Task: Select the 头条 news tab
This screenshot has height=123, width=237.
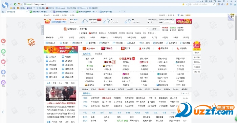Action: [48, 83]
